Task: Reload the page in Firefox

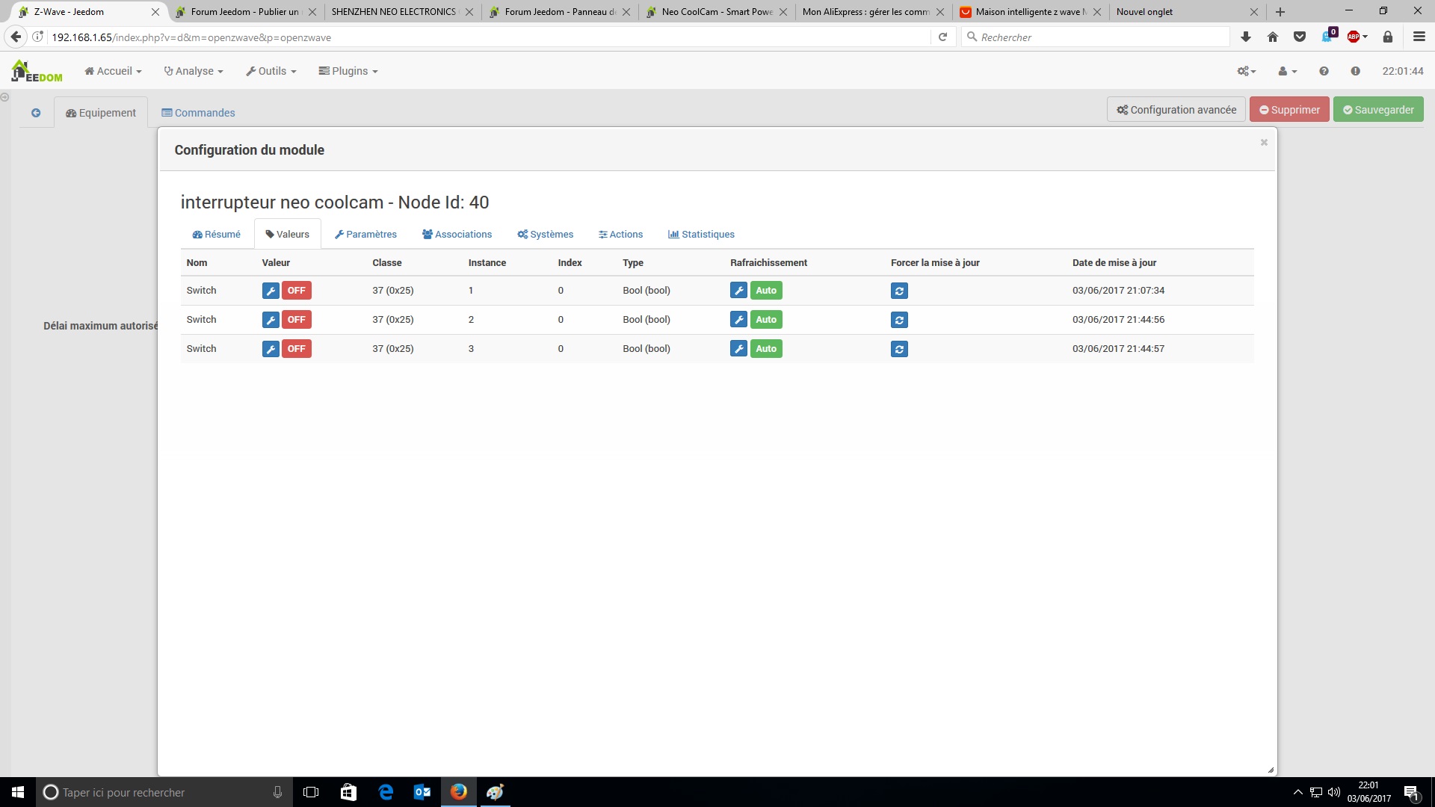Action: pos(942,37)
